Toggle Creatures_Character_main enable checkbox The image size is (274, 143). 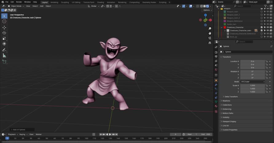[262, 30]
